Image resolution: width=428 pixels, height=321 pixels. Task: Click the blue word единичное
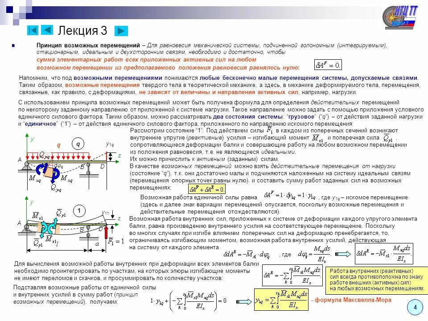pyautogui.click(x=41, y=123)
